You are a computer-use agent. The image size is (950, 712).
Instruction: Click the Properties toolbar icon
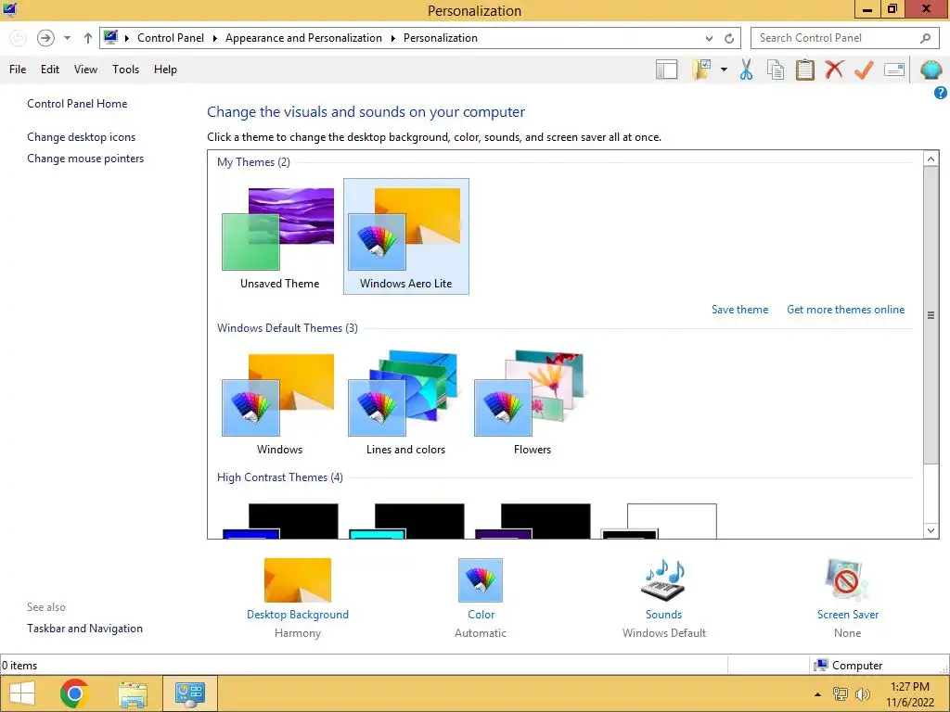(x=894, y=70)
